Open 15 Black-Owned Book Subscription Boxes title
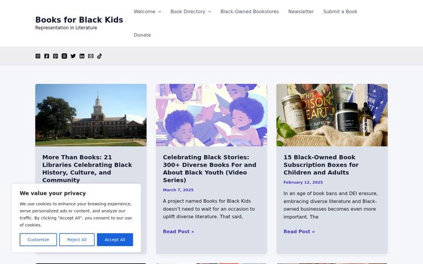The image size is (423, 264). coord(321,165)
